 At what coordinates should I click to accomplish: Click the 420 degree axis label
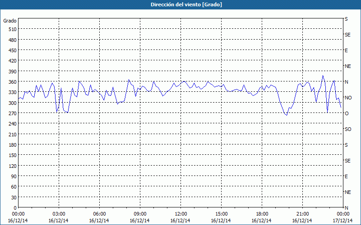(13, 61)
